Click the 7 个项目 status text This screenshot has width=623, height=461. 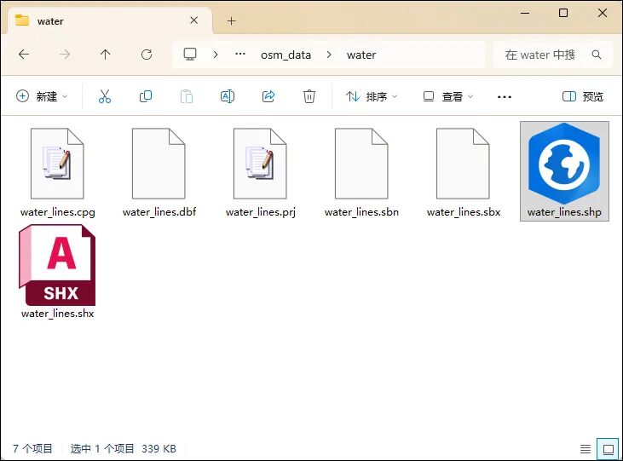click(x=32, y=449)
